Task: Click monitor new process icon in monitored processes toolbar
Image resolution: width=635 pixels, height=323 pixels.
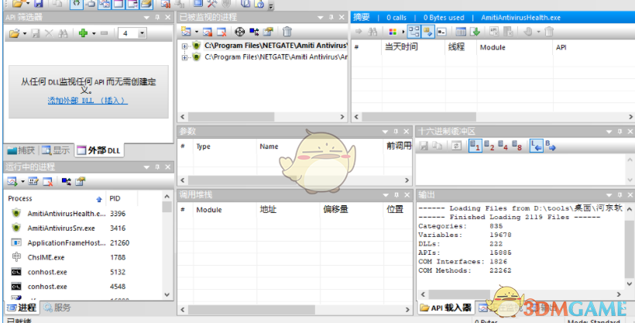Action: click(186, 32)
